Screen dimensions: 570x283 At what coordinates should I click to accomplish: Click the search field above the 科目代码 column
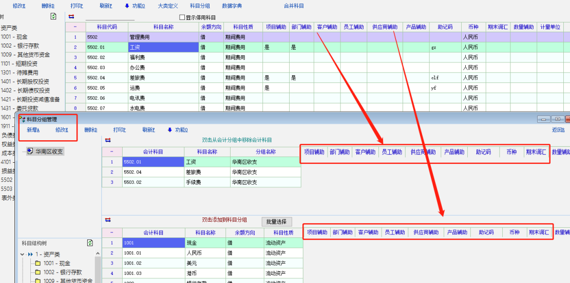pyautogui.click(x=110, y=17)
